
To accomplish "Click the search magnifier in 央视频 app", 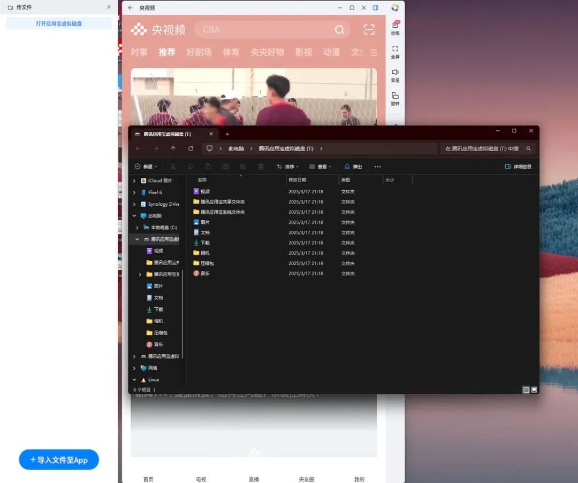I will pyautogui.click(x=339, y=30).
